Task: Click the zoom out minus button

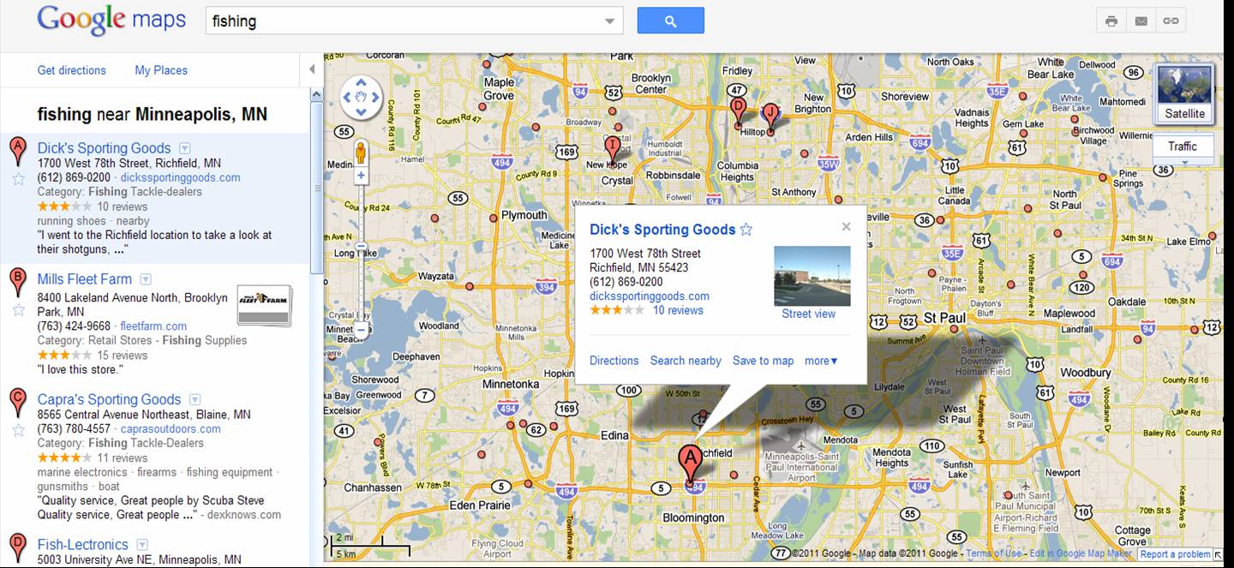Action: click(361, 329)
